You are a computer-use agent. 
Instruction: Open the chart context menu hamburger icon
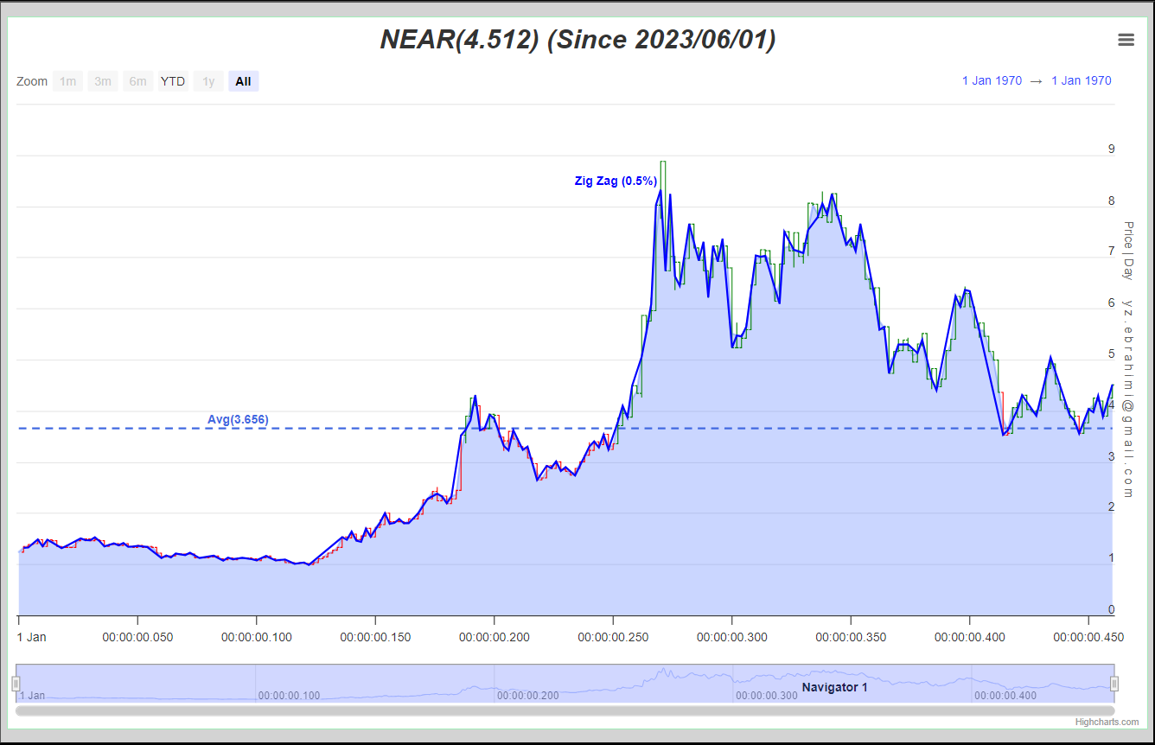(x=1126, y=40)
